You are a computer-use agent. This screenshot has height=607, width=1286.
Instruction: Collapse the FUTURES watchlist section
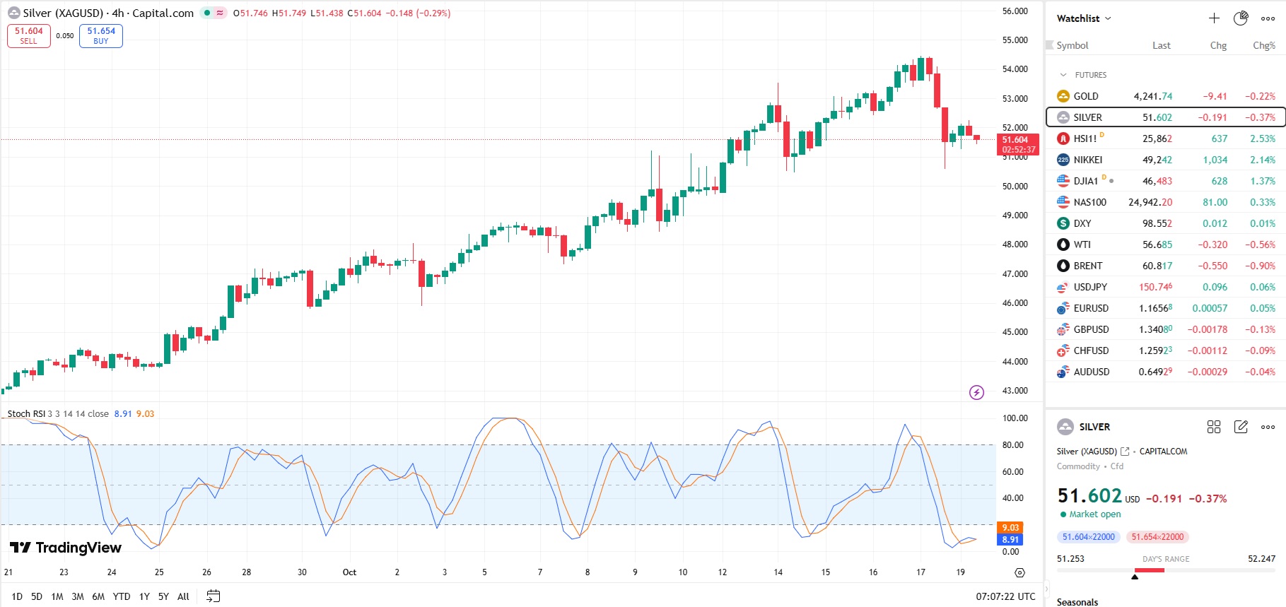coord(1063,75)
